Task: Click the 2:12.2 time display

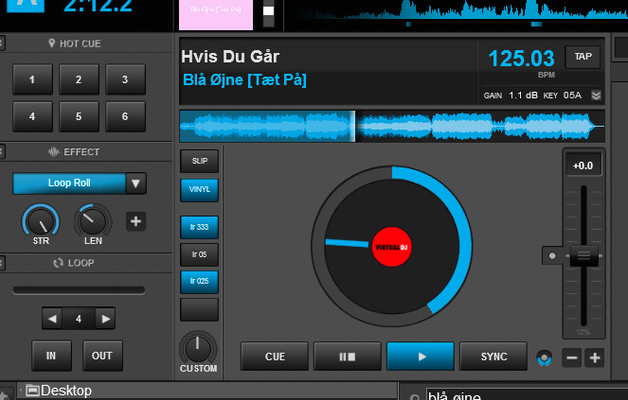Action: [x=98, y=6]
